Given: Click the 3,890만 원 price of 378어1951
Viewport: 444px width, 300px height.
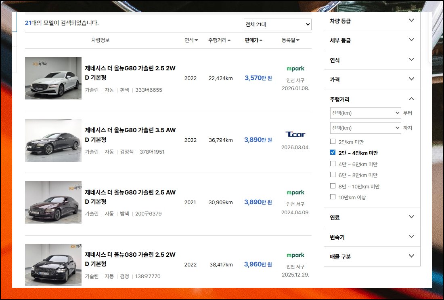Looking at the screenshot, I should pyautogui.click(x=258, y=140).
